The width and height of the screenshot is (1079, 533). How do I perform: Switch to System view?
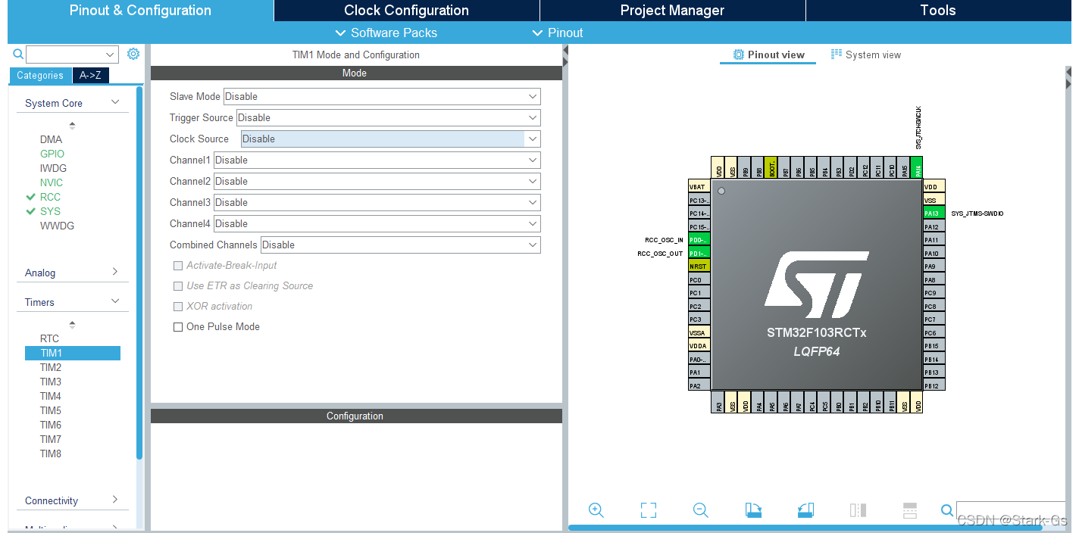866,54
